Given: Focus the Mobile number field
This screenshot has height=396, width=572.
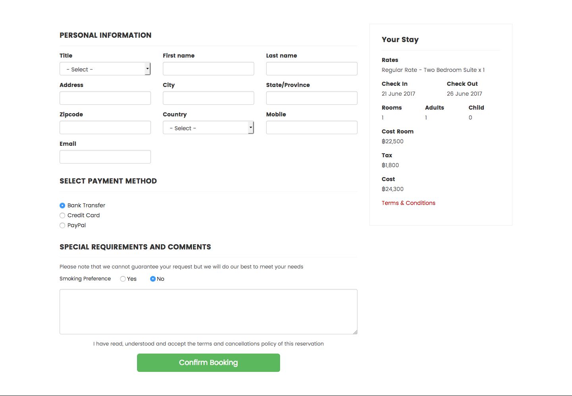Looking at the screenshot, I should [311, 127].
